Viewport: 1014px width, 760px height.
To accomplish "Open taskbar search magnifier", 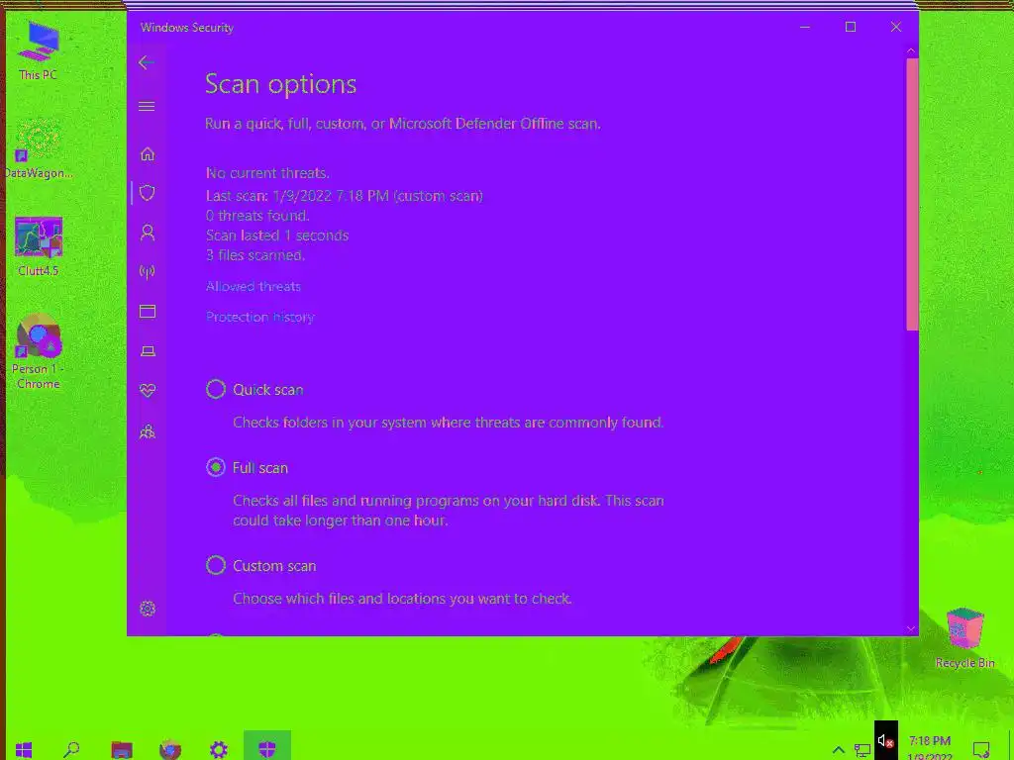I will click(x=71, y=750).
